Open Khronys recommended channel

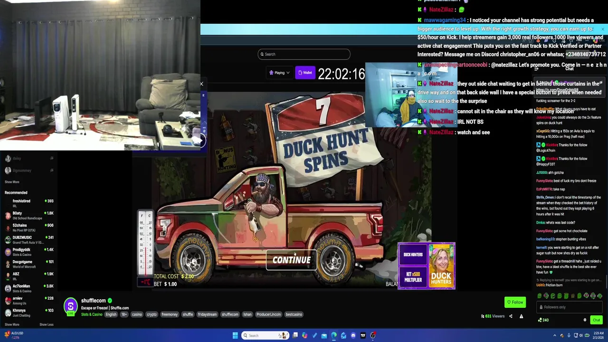pyautogui.click(x=28, y=313)
